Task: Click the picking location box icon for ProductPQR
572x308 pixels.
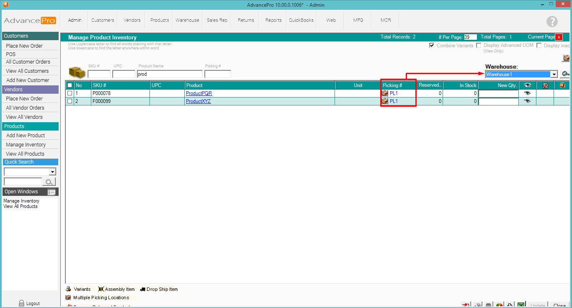Action: [x=385, y=93]
